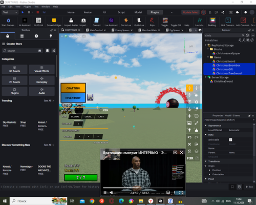This screenshot has height=205, width=256.
Task: Open the Toolbox inventory grid tab
Action: point(22,36)
